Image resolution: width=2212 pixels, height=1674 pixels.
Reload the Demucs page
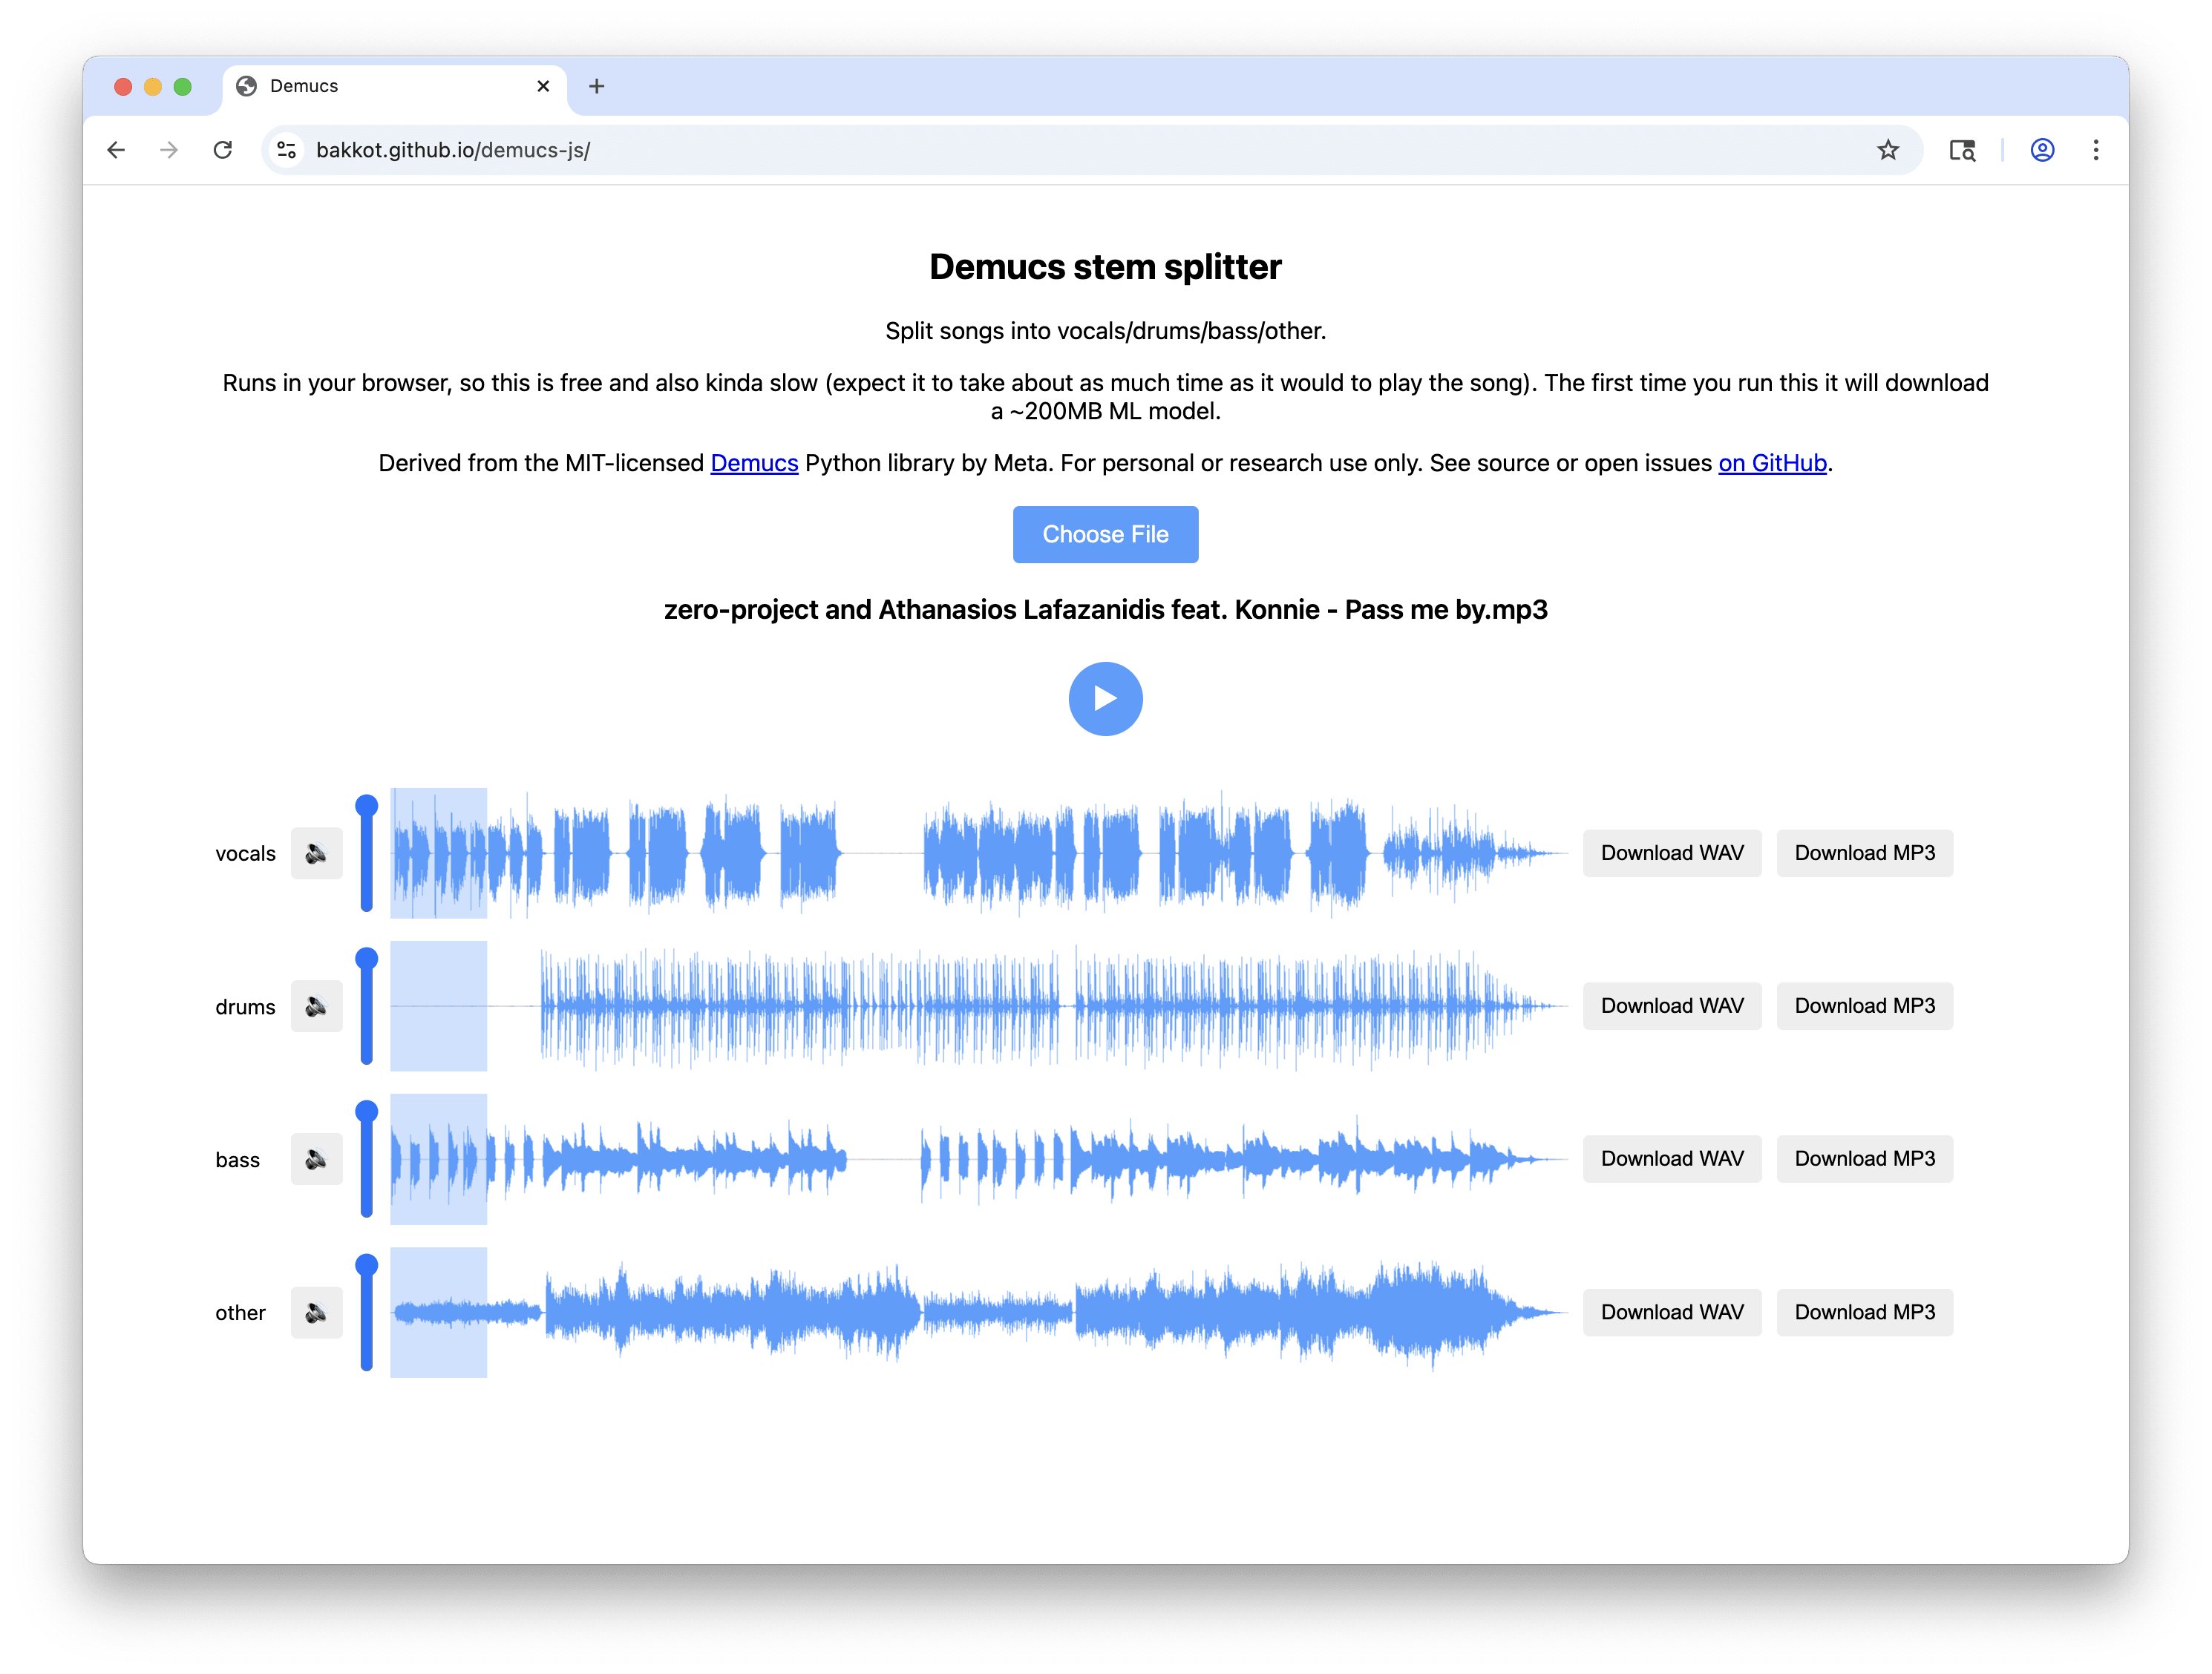pos(223,150)
